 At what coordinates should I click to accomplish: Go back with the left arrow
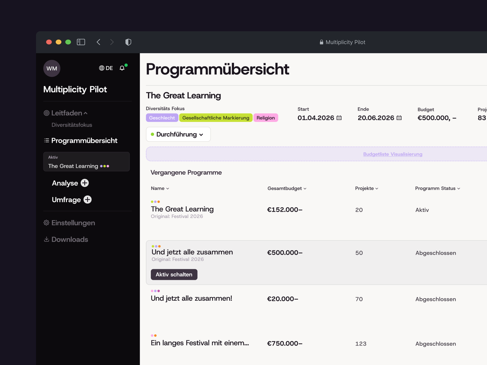[98, 42]
